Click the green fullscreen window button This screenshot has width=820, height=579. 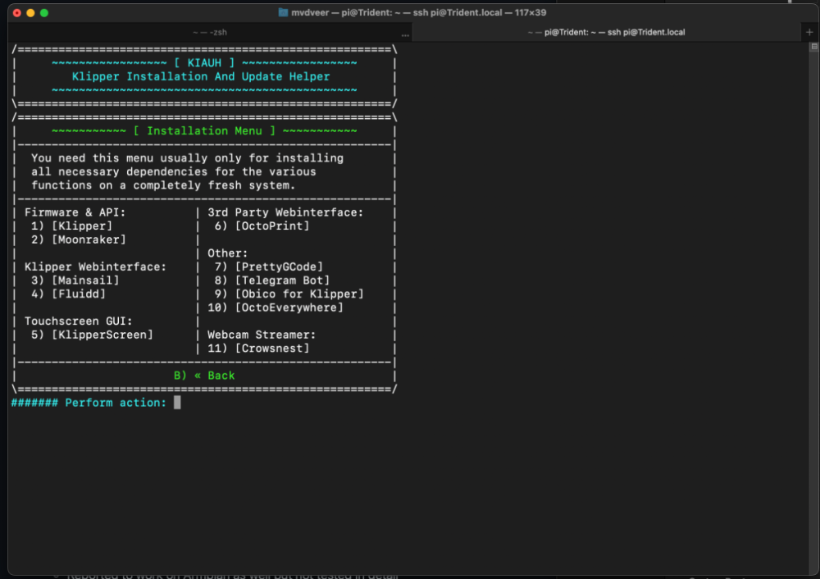pyautogui.click(x=44, y=12)
